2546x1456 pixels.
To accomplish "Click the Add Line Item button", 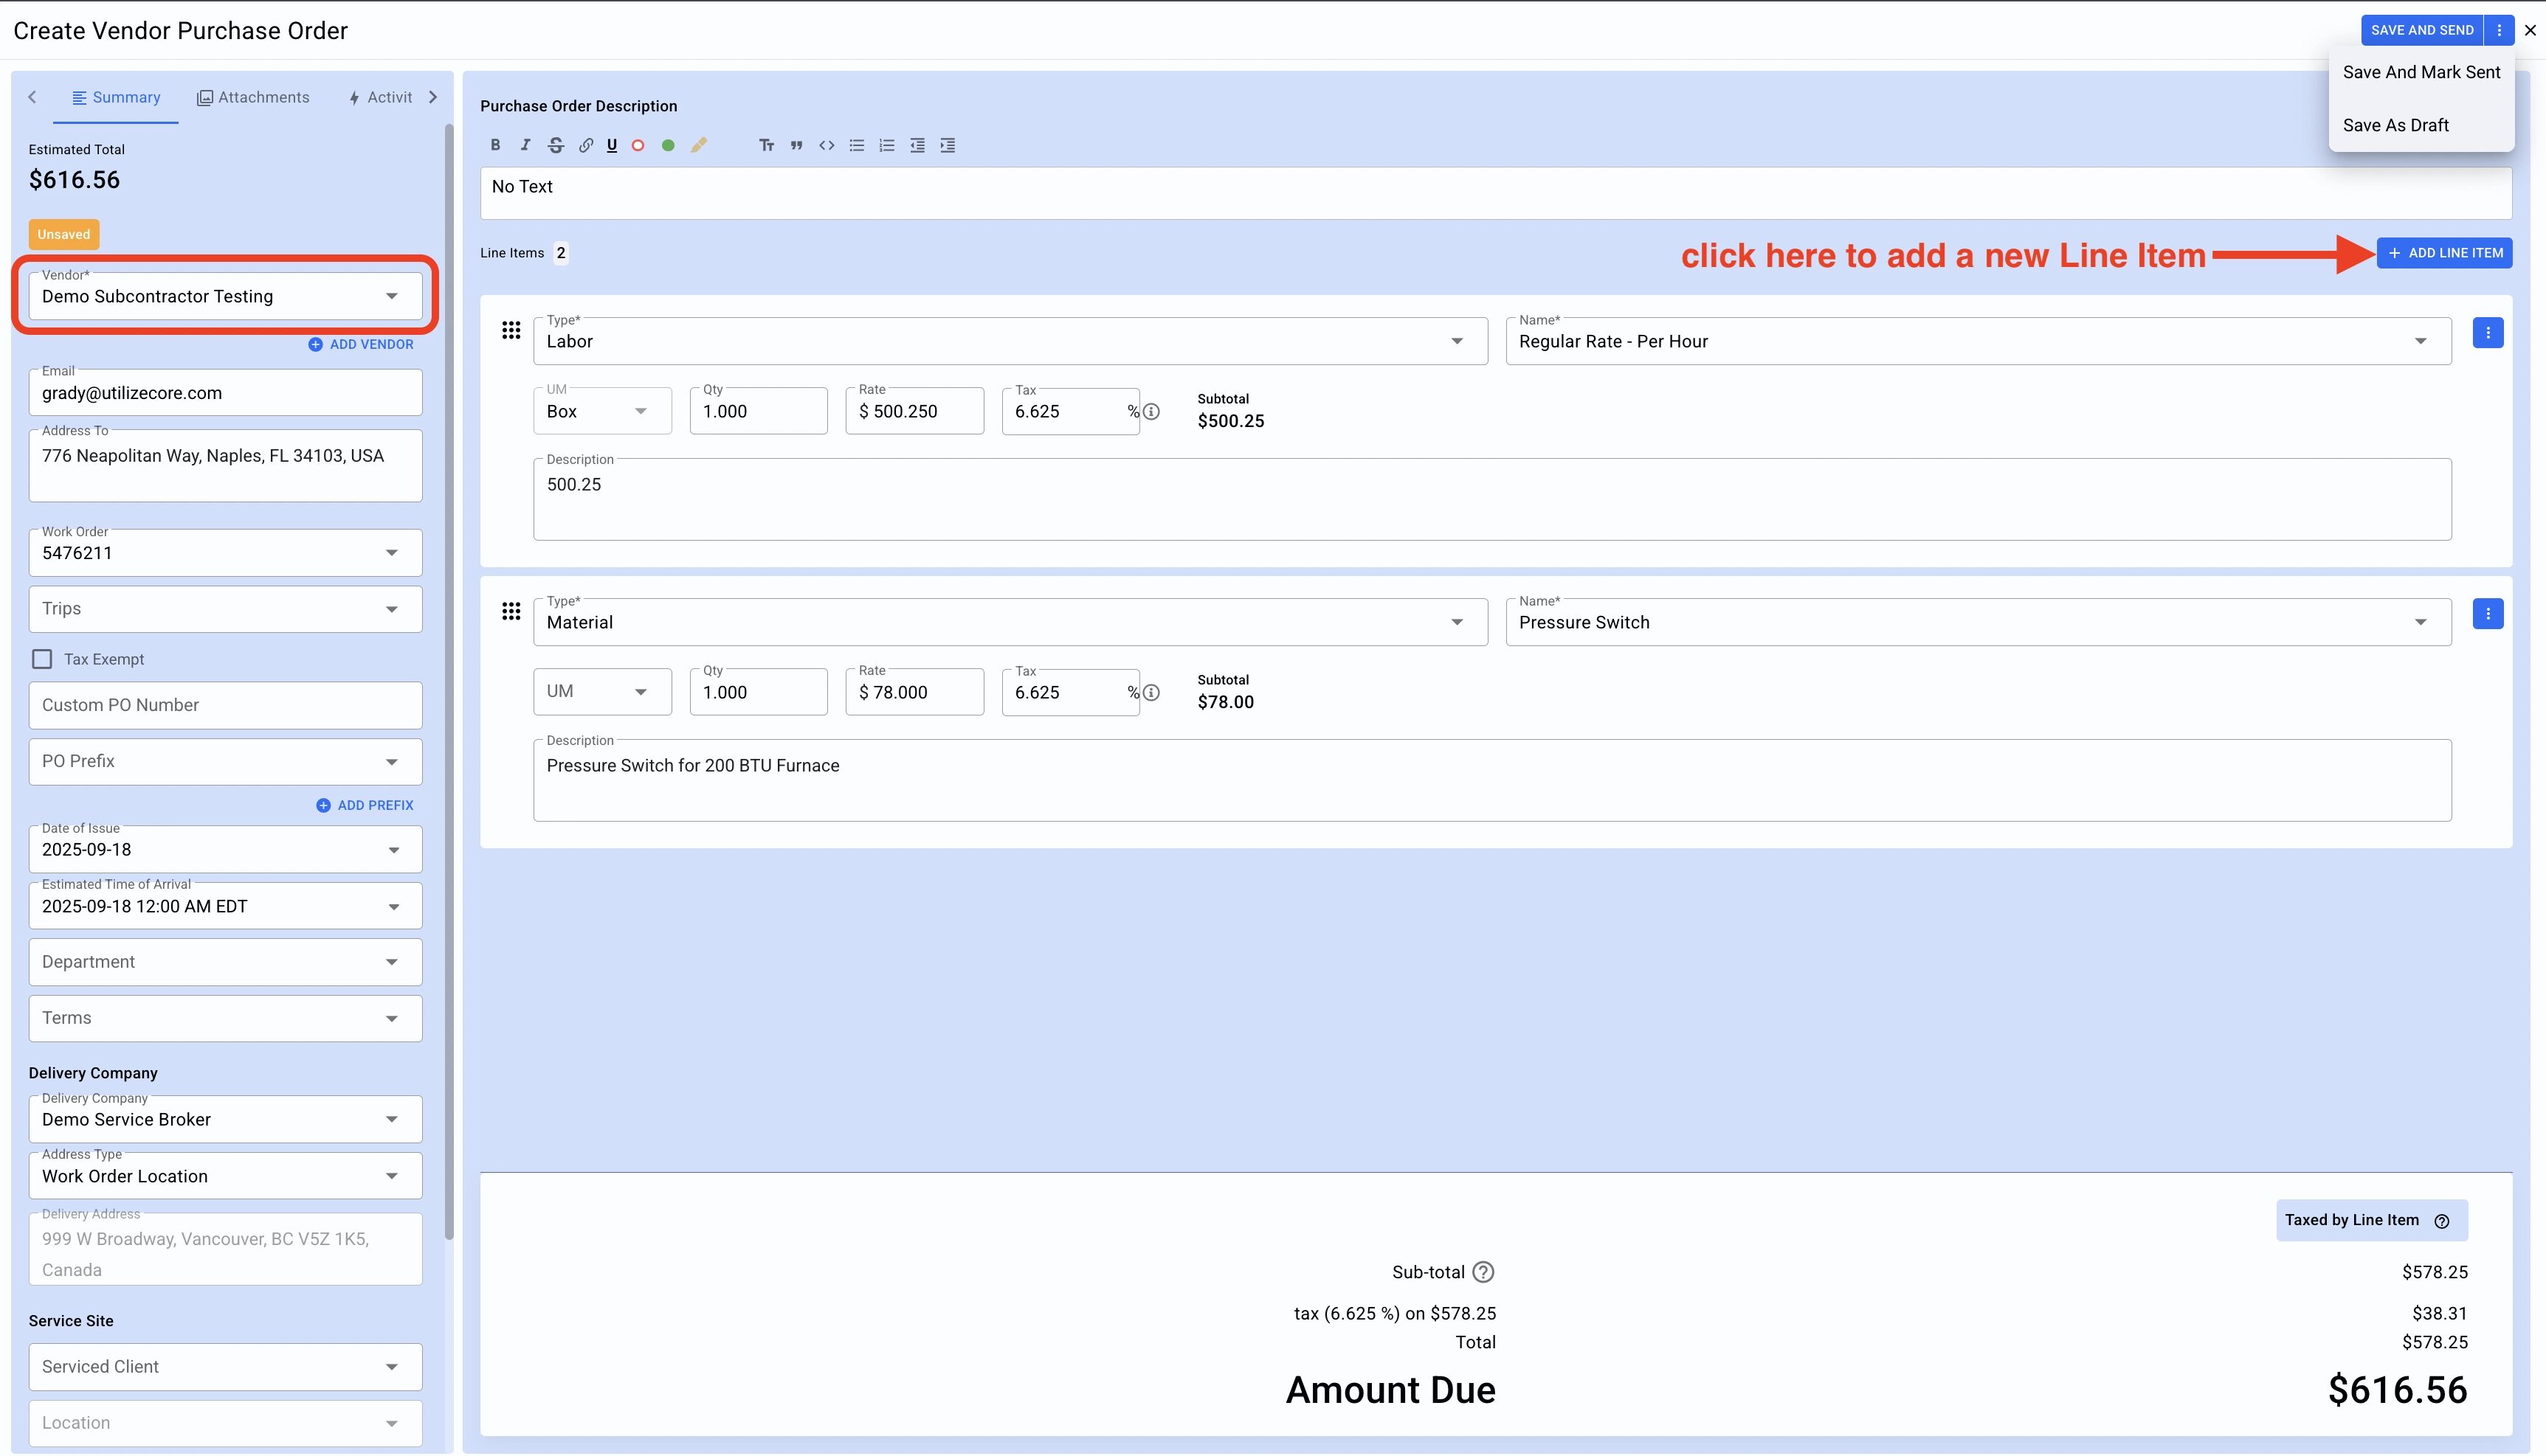I will [x=2444, y=253].
